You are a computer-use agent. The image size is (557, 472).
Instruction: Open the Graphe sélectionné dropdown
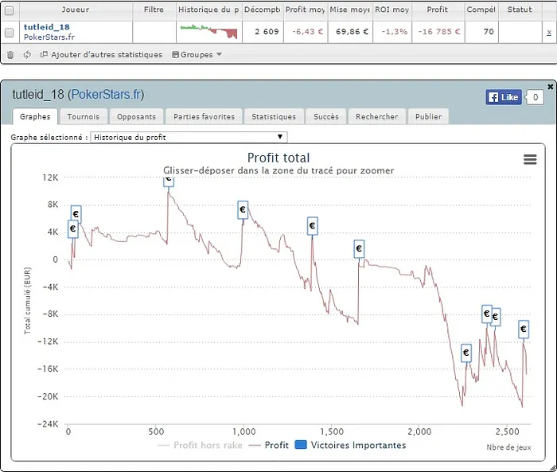tap(189, 137)
